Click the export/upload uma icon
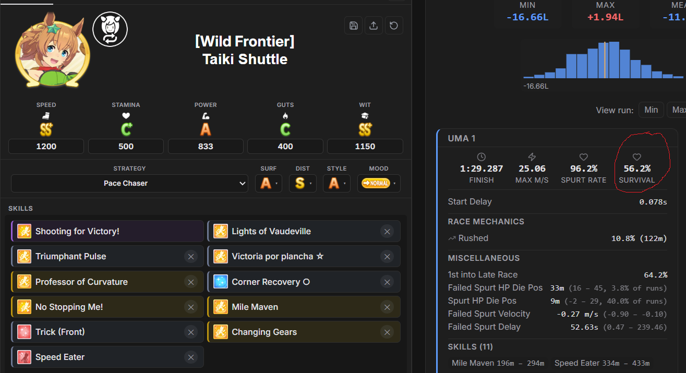This screenshot has height=373, width=686. pyautogui.click(x=374, y=26)
